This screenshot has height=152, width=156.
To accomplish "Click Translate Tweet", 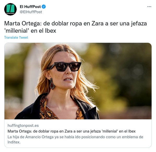I will pyautogui.click(x=16, y=37).
